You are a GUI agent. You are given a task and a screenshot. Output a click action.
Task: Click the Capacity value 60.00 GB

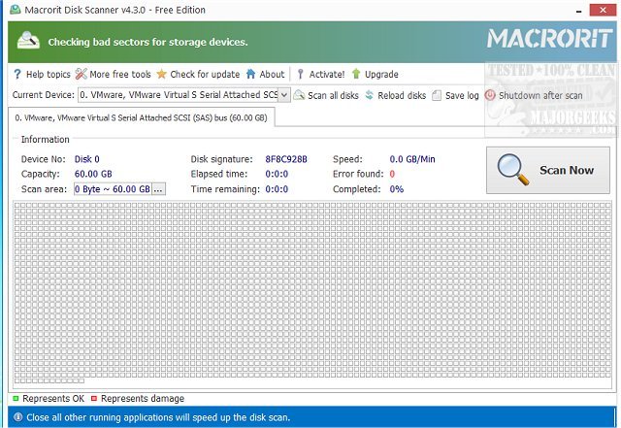pos(93,174)
